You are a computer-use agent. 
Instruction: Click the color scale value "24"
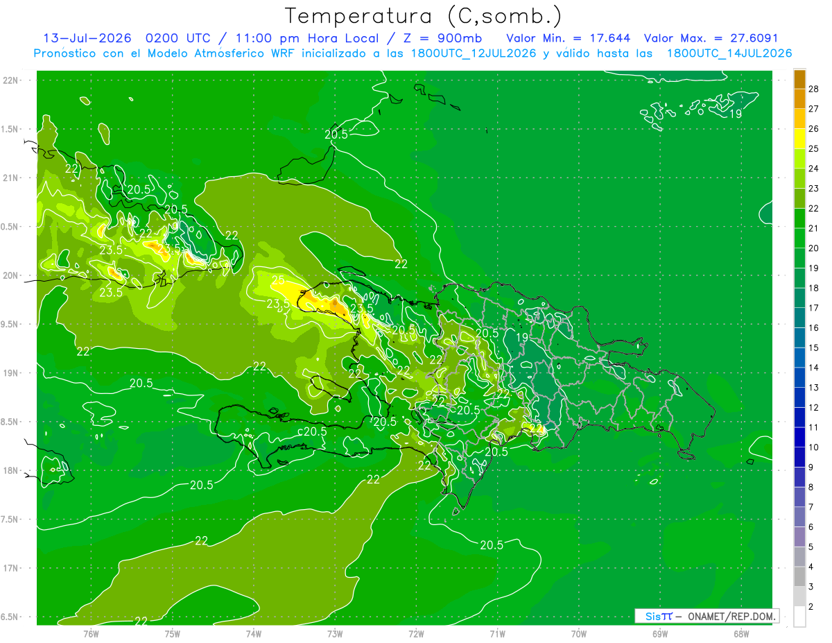click(x=814, y=169)
